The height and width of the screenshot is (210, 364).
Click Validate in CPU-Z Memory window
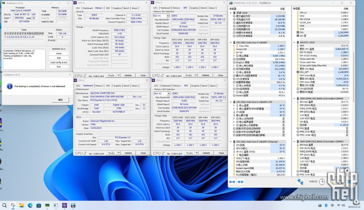click(x=128, y=75)
